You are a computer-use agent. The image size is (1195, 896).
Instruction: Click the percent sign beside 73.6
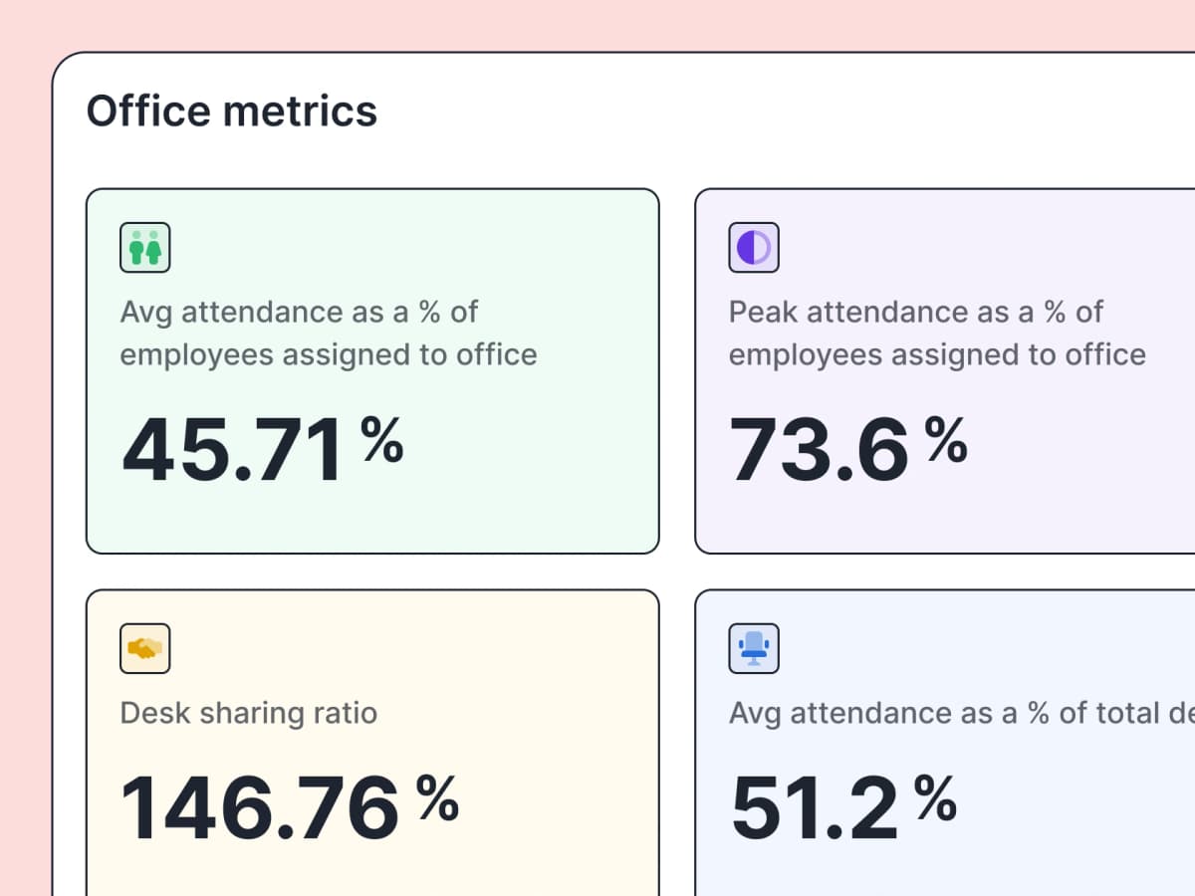(946, 440)
